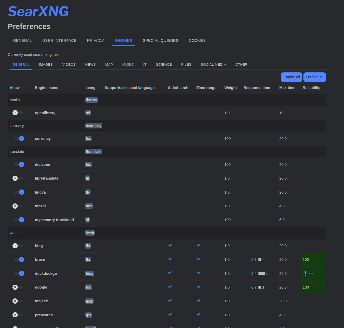The height and width of the screenshot is (328, 344).
Task: Enable the presearch engine toggle
Action: pyautogui.click(x=18, y=315)
